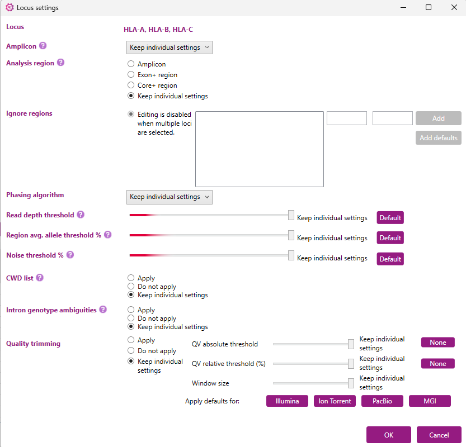Viewport: 466px width, 447px height.
Task: Choose Apply for CWD list
Action: pyautogui.click(x=131, y=278)
